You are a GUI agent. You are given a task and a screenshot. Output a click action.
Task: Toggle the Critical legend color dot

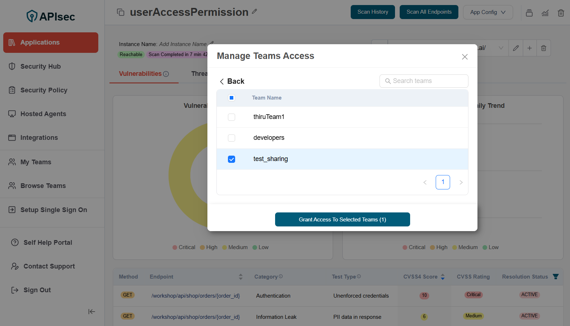175,247
